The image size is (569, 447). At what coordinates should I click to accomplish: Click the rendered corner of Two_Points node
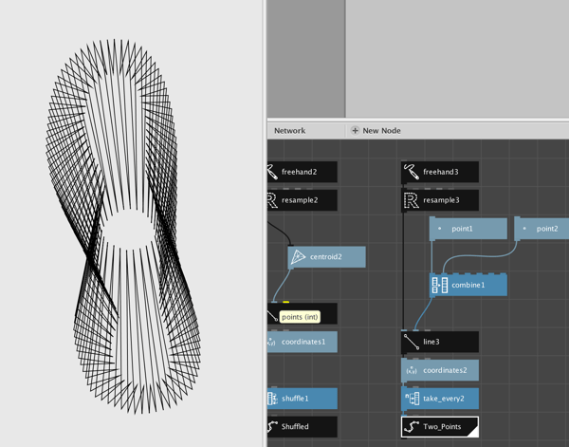(x=472, y=432)
